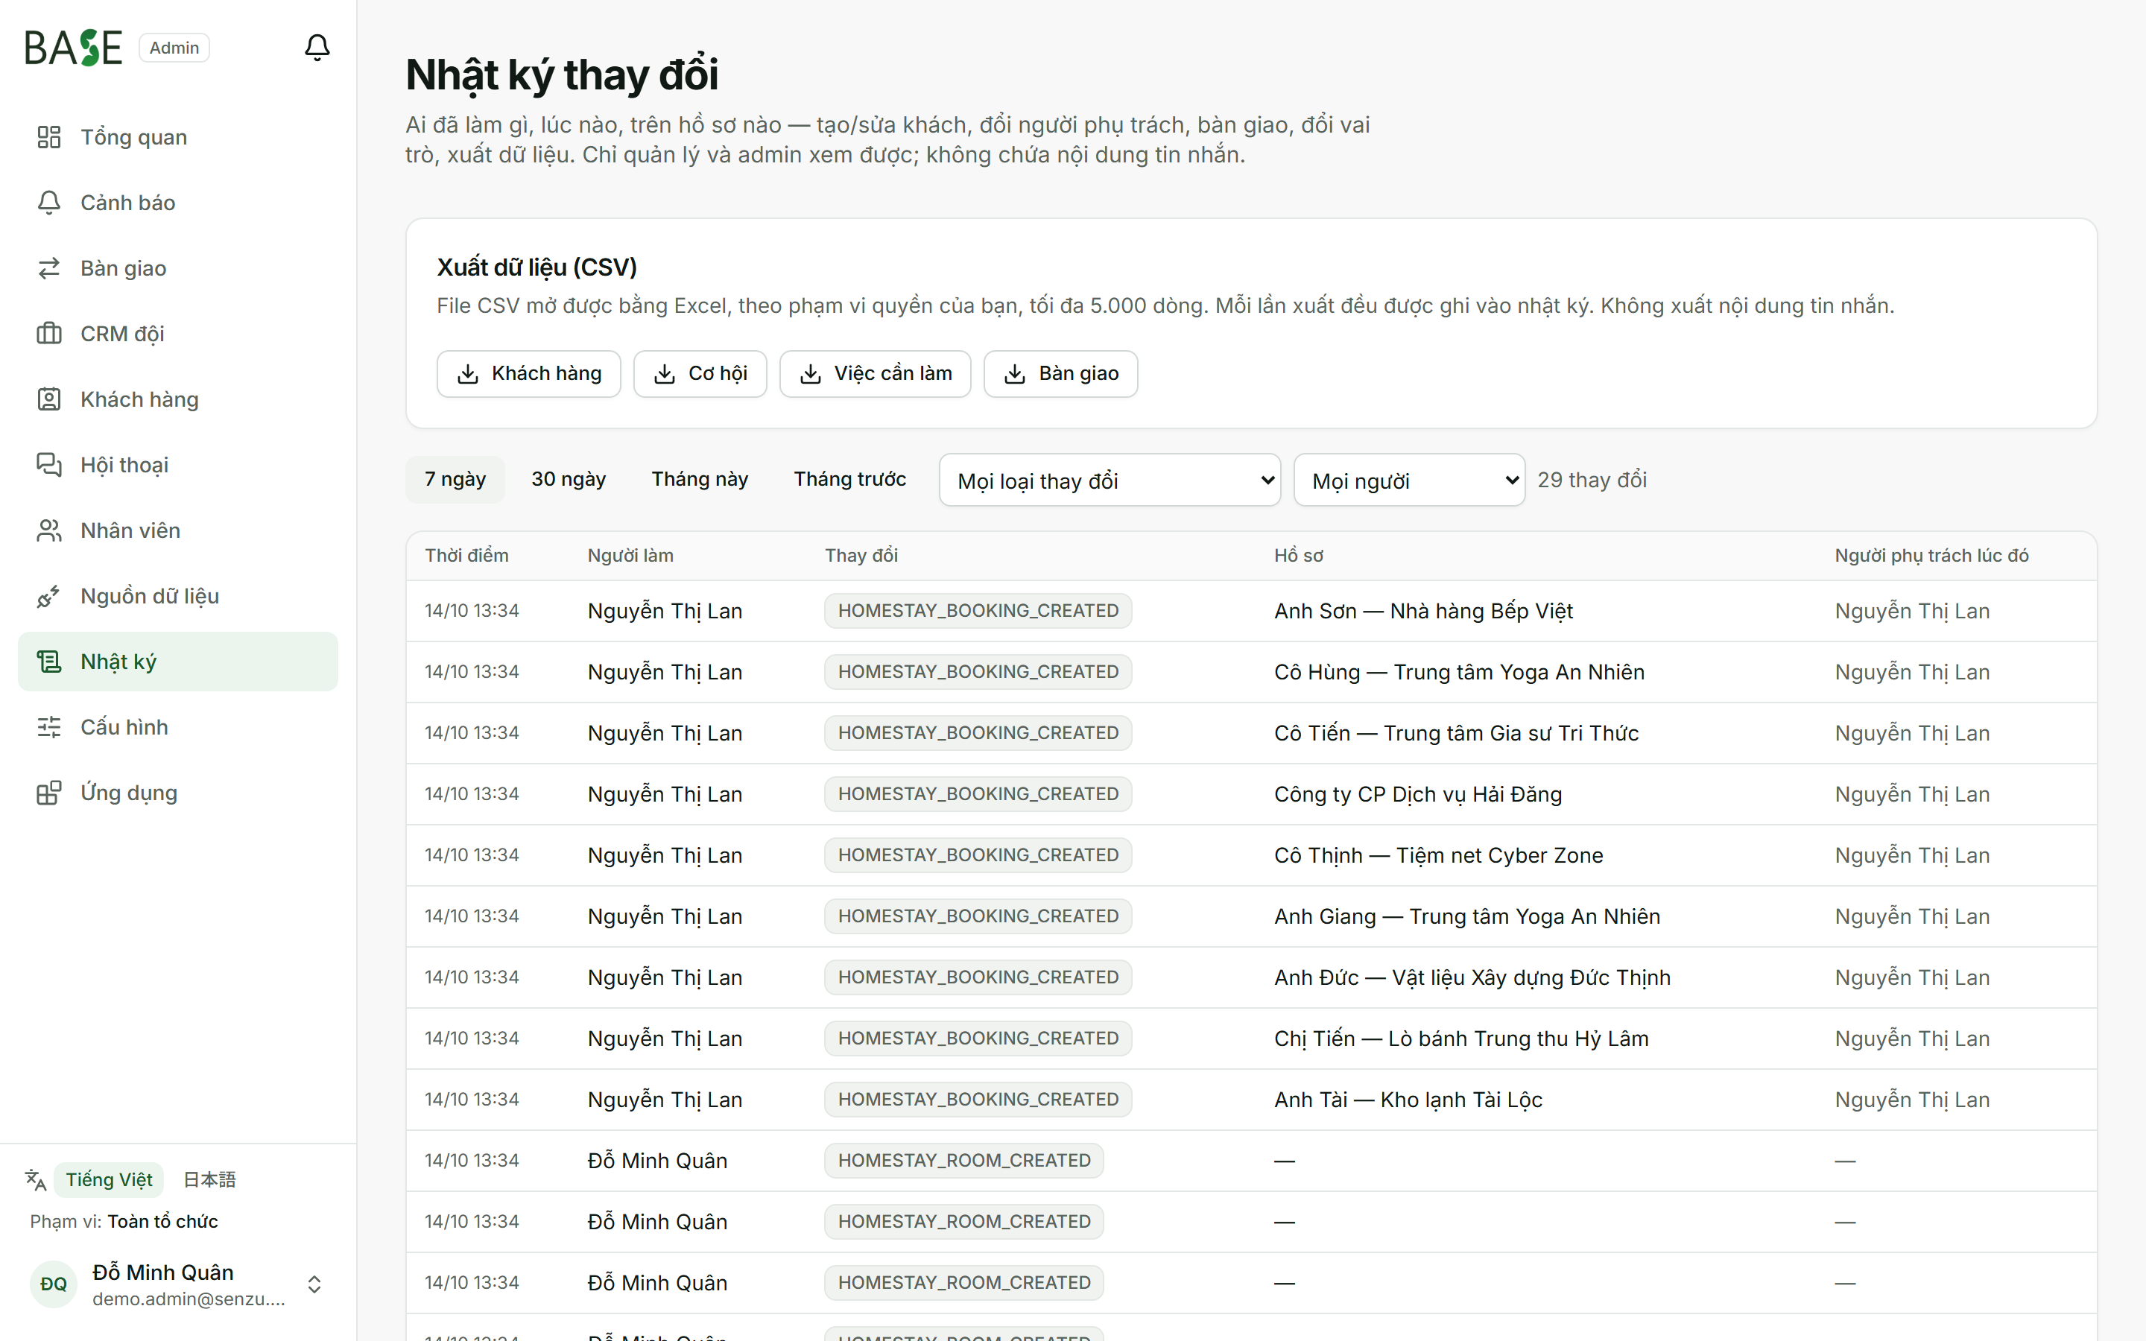Viewport: 2146px width, 1341px height.
Task: Click record Anh Đức — Vật liệu Xây dựng Đức Thịnh
Action: (x=1472, y=977)
